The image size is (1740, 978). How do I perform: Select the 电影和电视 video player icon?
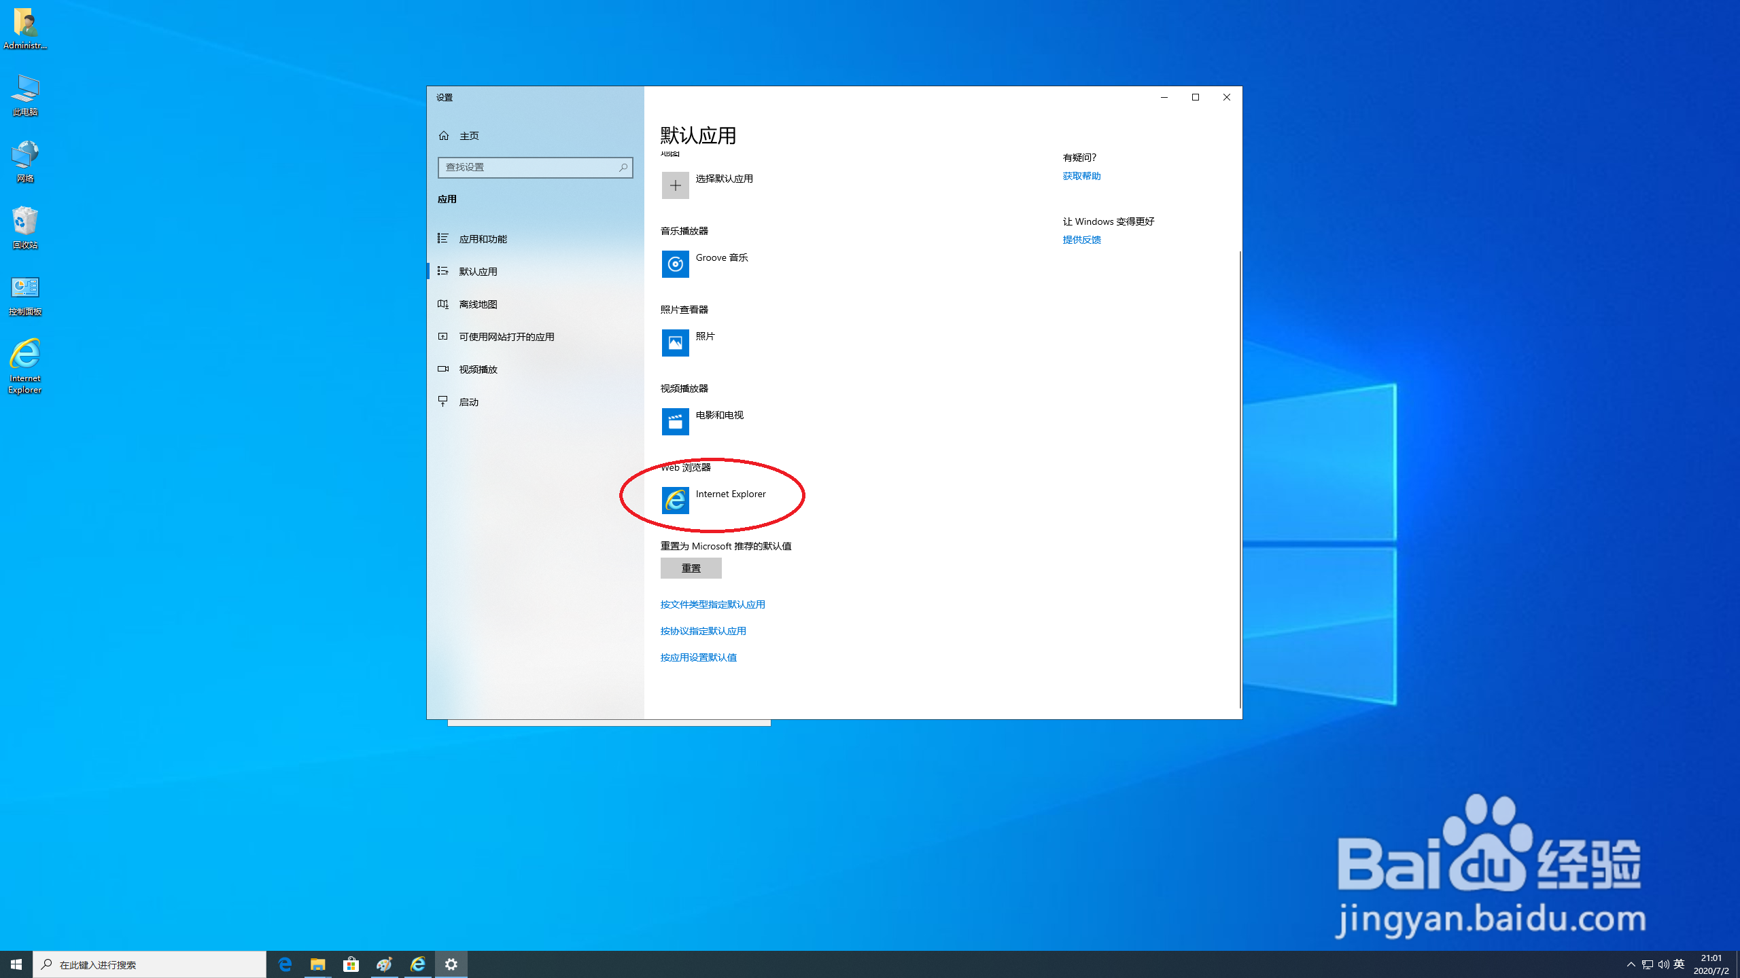point(675,421)
